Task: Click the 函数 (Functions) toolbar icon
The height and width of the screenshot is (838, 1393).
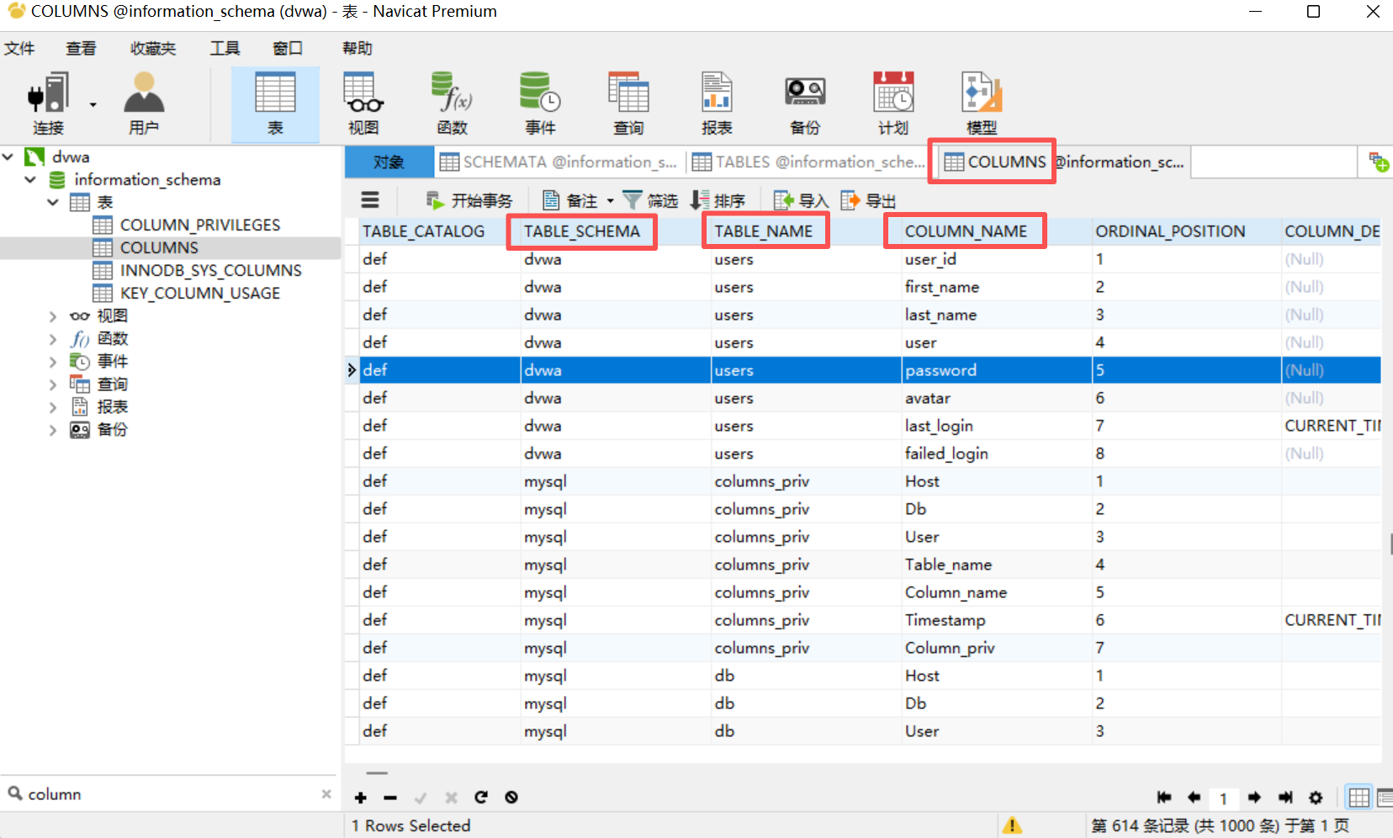Action: [x=452, y=101]
